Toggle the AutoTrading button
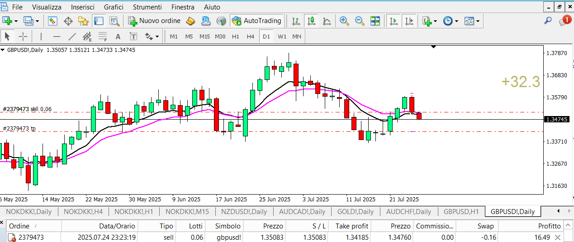The width and height of the screenshot is (574, 242). point(257,21)
